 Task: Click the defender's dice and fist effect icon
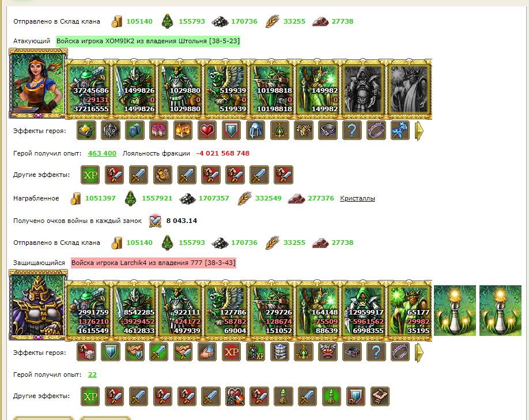[86, 352]
